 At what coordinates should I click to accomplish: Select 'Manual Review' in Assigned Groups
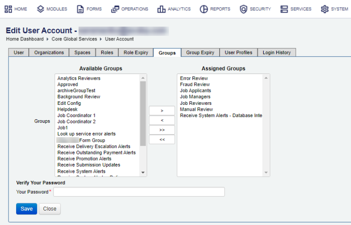196,109
